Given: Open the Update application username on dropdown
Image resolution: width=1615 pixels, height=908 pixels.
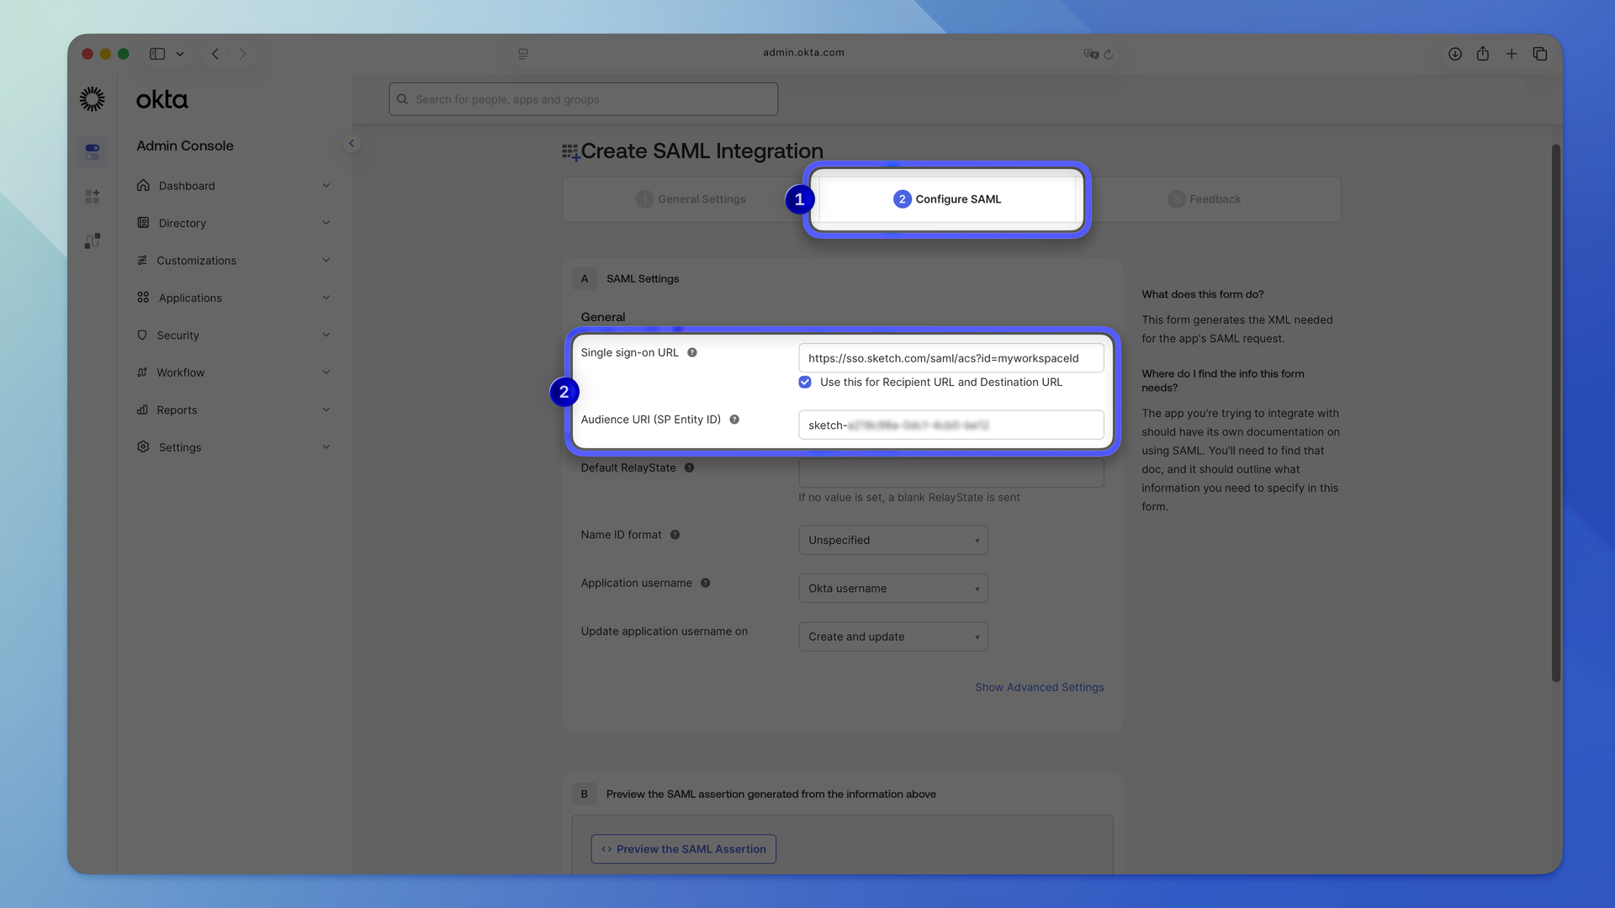Looking at the screenshot, I should click(892, 636).
